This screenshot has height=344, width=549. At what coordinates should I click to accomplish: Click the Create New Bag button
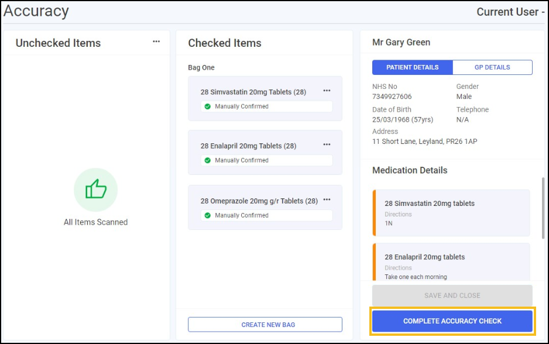tap(265, 325)
